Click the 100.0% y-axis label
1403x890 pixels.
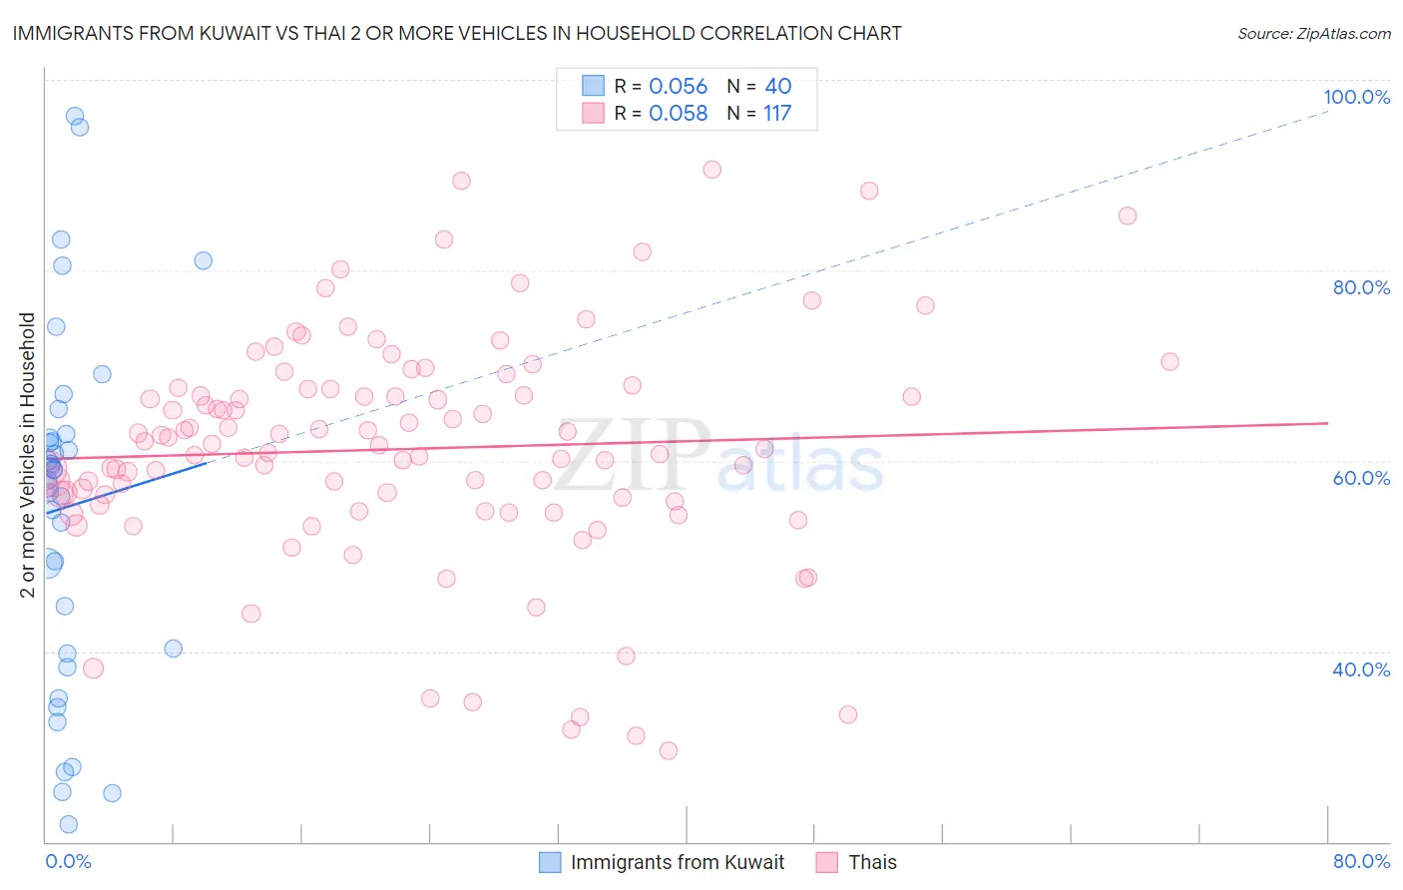(1356, 97)
